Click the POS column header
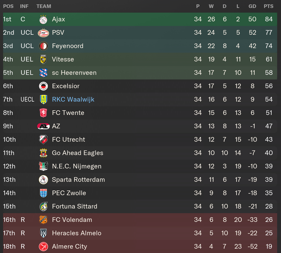This screenshot has width=281, height=253. tap(8, 6)
